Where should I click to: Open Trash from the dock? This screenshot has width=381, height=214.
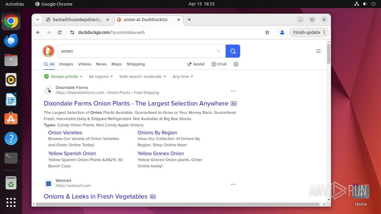coord(11,183)
